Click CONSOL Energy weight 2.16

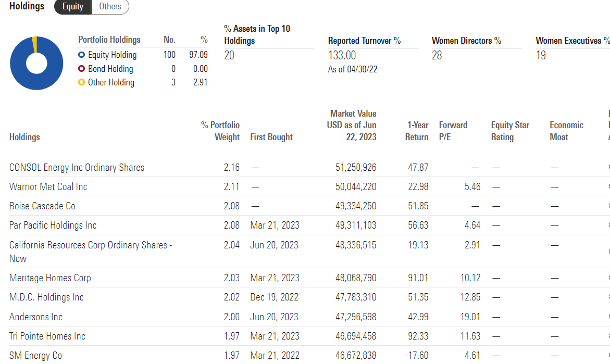point(232,168)
